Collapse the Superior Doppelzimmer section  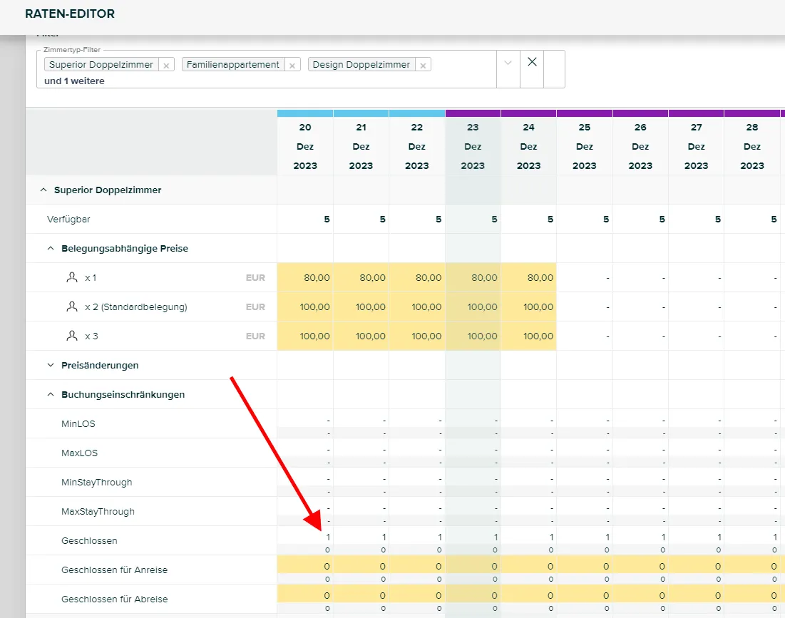point(43,190)
